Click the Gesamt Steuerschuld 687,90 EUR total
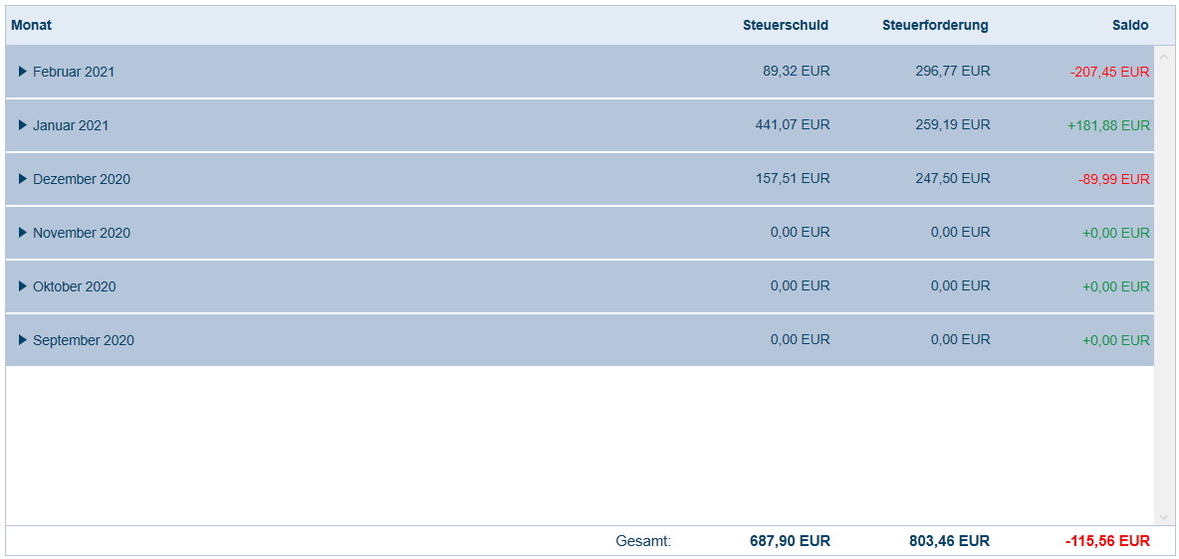 (x=790, y=541)
